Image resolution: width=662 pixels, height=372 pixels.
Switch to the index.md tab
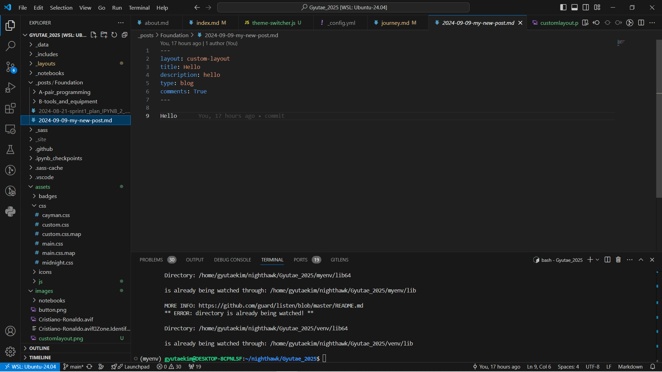tap(210, 23)
